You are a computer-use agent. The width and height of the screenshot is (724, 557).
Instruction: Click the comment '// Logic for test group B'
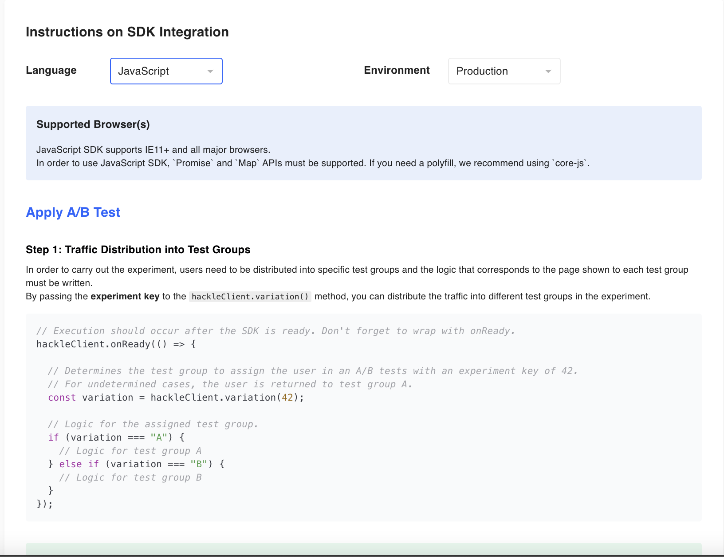coord(130,477)
